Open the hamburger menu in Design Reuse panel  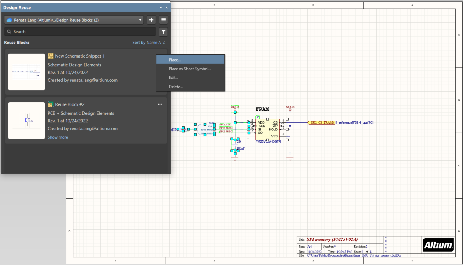coord(163,20)
